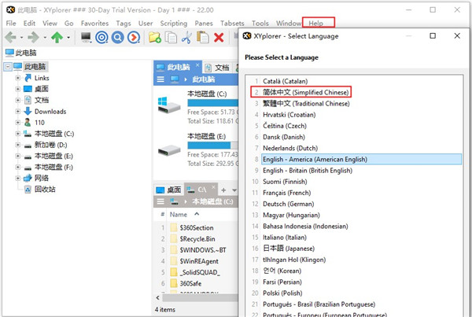Click the upper pane breadcrumb hamburger menu

[x=160, y=79]
